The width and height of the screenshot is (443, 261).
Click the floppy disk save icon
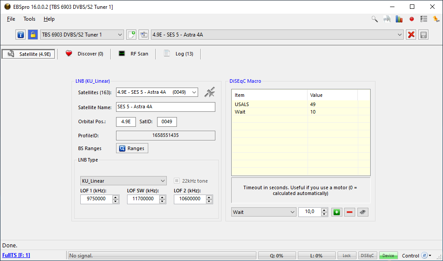click(424, 35)
